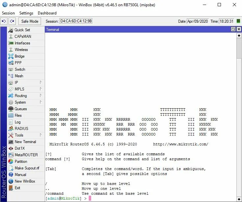
Task: Click the Routing menu icon
Action: point(11,96)
